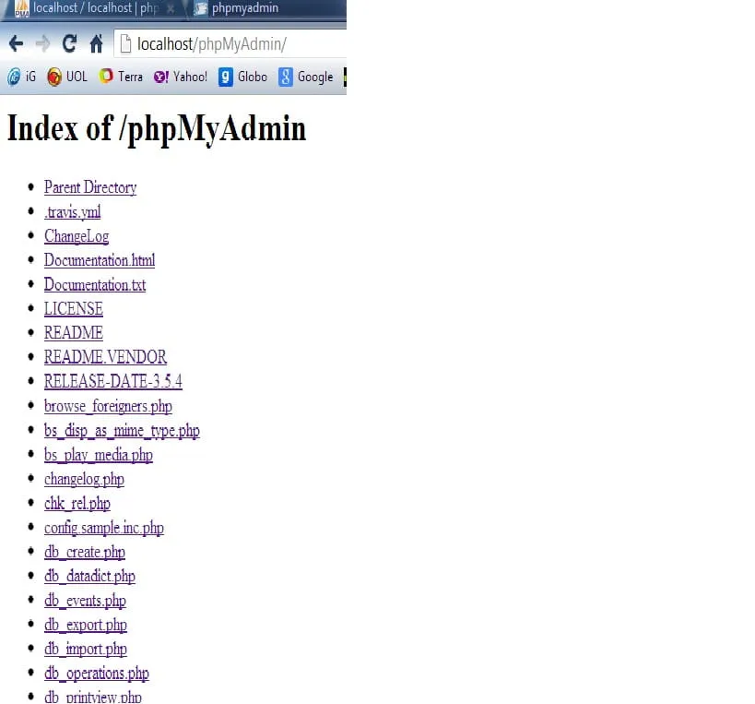This screenshot has width=755, height=704.
Task: Open config.sample.inc.php link
Action: (x=104, y=528)
